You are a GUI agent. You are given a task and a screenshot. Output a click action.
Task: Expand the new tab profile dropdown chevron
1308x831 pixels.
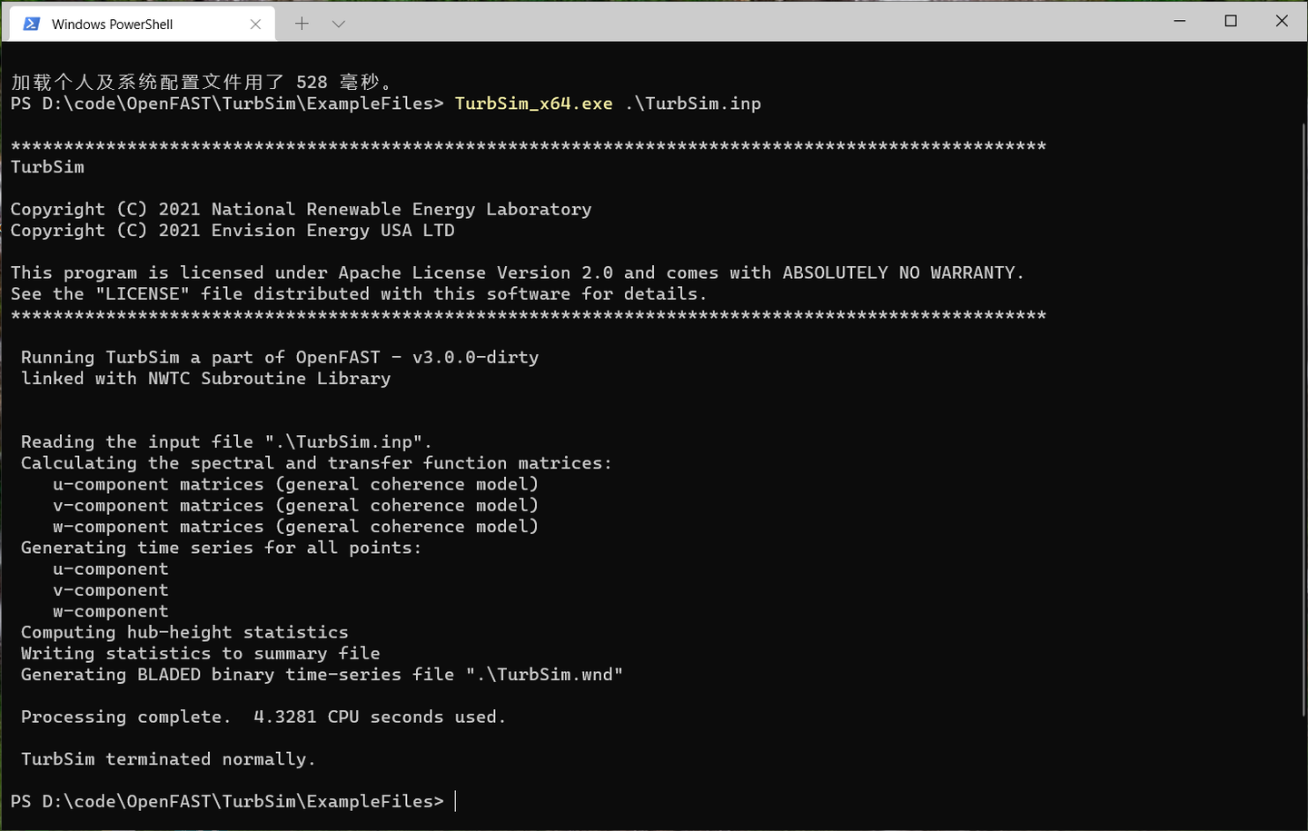339,24
